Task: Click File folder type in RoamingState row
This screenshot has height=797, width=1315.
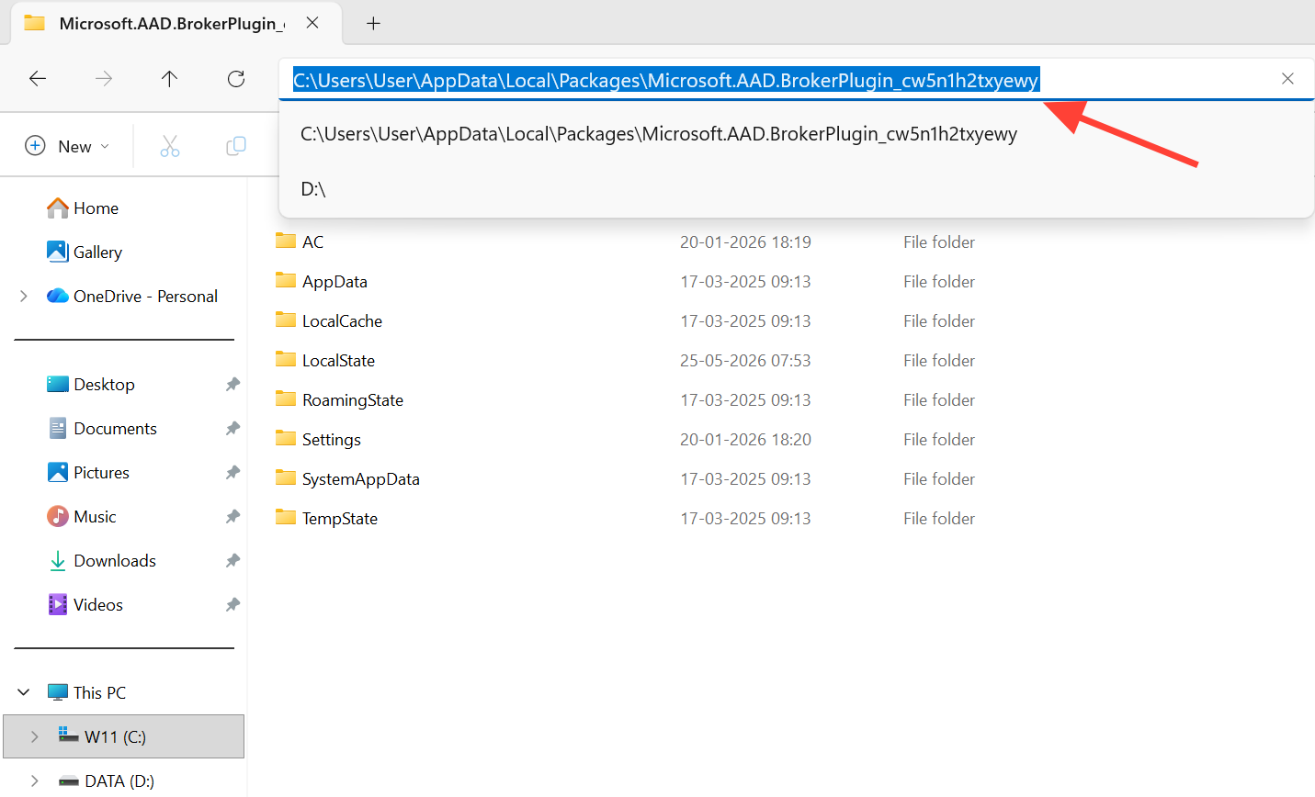Action: 939,400
